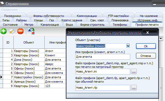165x101 pixels.
Task: Select the FTP-настройки tab
Action: click(x=118, y=16)
